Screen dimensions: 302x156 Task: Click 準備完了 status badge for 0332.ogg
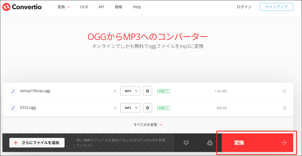click(x=163, y=108)
